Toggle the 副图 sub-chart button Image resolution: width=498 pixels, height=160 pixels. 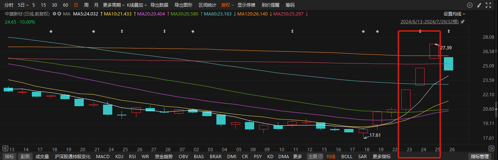(x=25, y=156)
